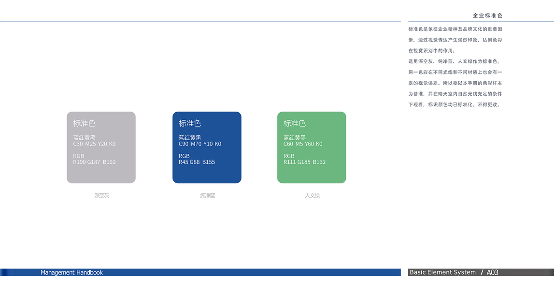The image size is (554, 290).
Task: Click the RGB label in blue card
Action: coord(184,156)
